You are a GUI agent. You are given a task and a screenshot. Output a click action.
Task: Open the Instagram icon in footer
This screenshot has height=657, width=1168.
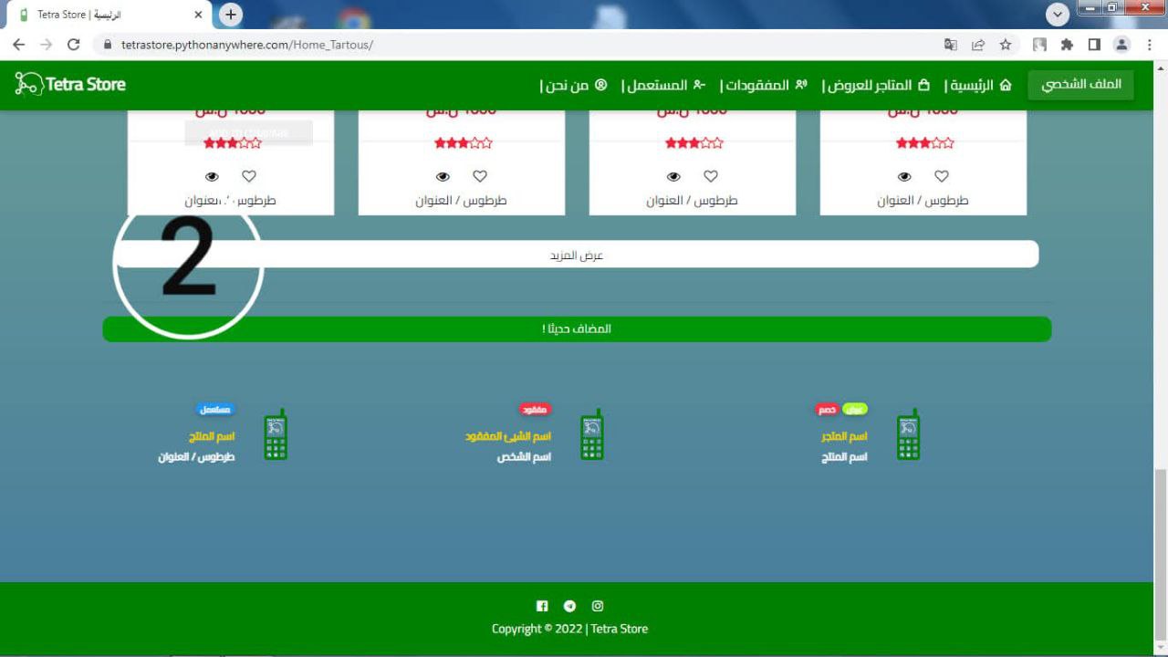tap(598, 606)
